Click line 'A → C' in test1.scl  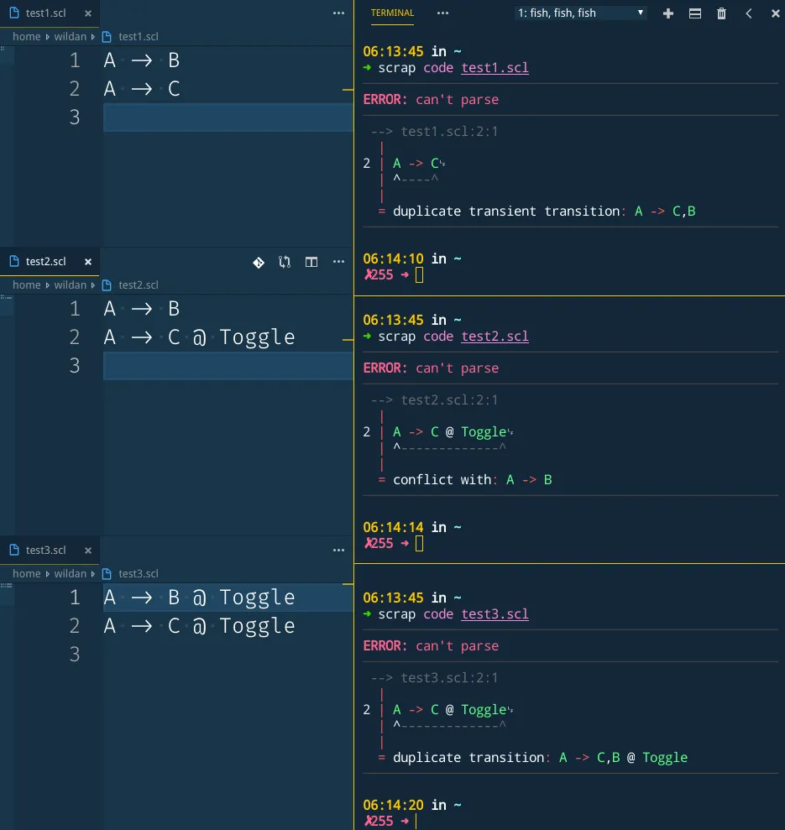click(142, 89)
